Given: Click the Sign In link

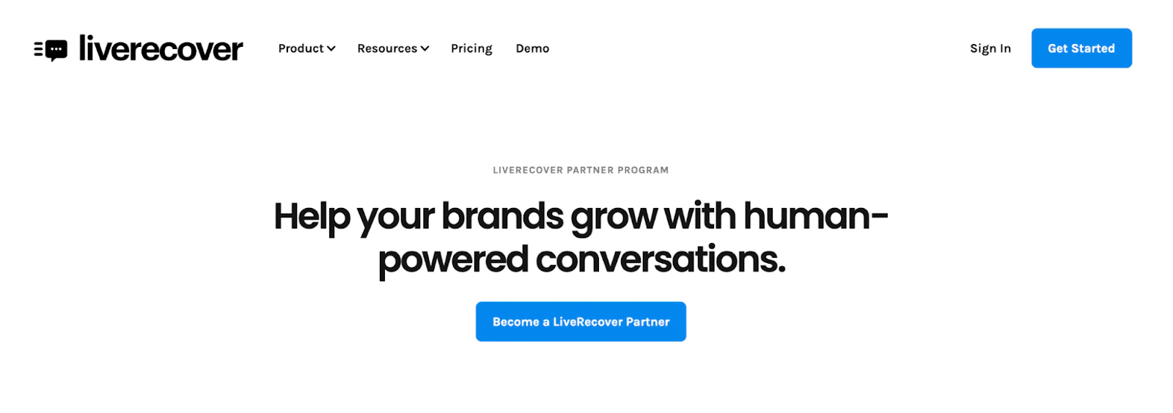Looking at the screenshot, I should 990,48.
